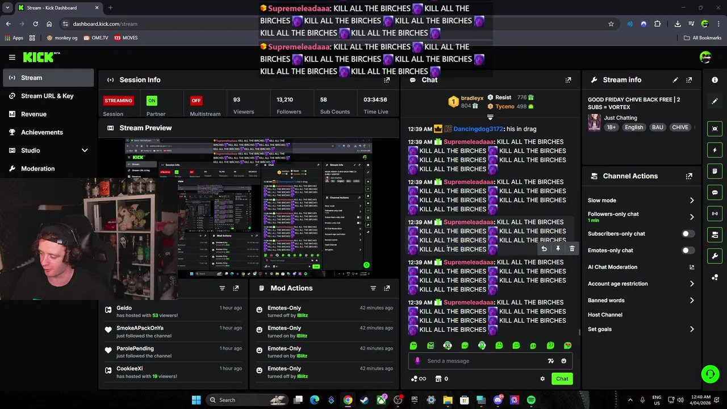The height and width of the screenshot is (409, 727).
Task: Click Host Channel action
Action: 605,315
